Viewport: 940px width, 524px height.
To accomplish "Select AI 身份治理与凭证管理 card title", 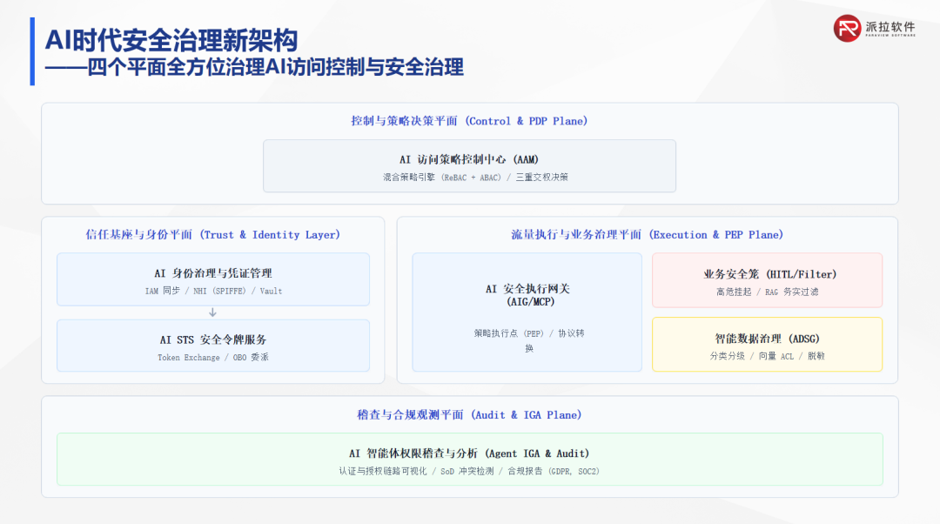I will [x=213, y=273].
